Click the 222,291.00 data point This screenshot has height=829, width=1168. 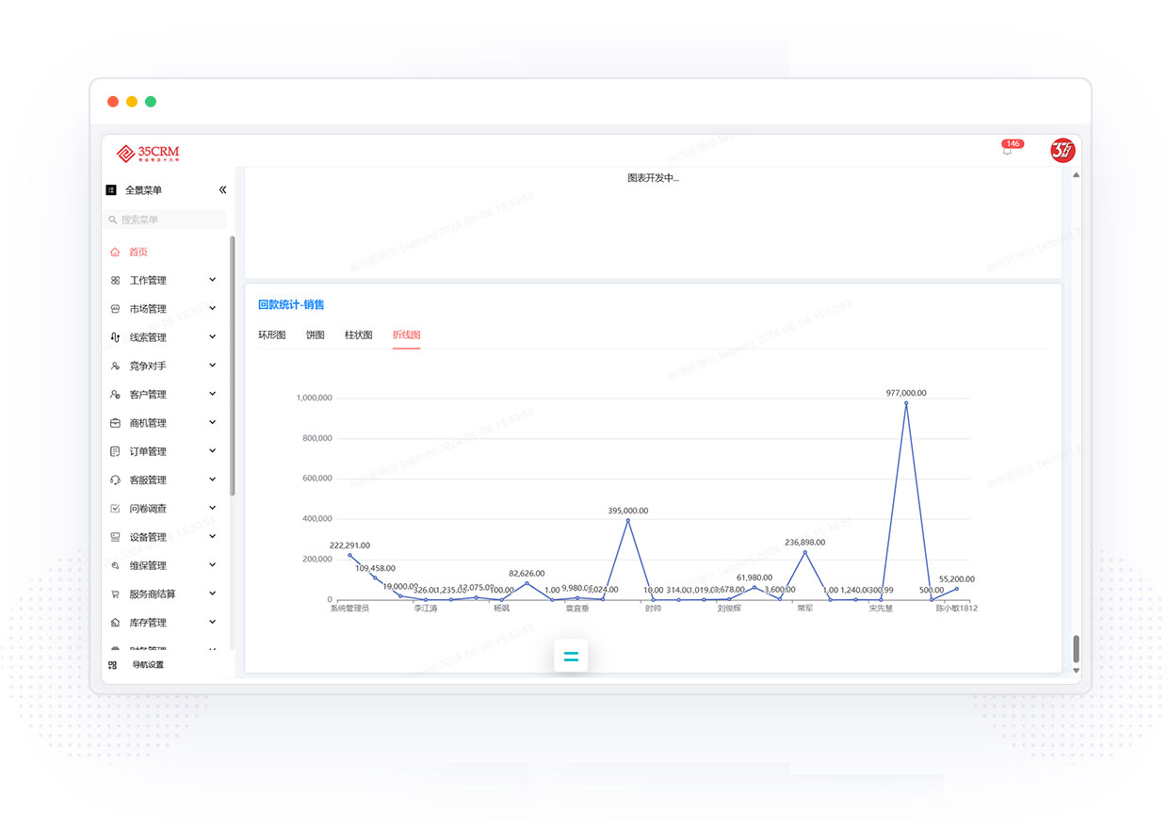(349, 555)
